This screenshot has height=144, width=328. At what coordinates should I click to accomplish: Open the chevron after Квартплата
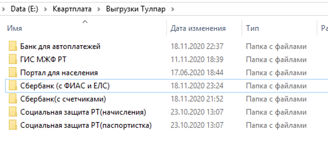[x=99, y=9]
